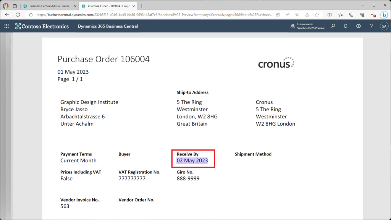This screenshot has height=220, width=391.
Task: Open the Business Central app launcher grid
Action: [6, 26]
